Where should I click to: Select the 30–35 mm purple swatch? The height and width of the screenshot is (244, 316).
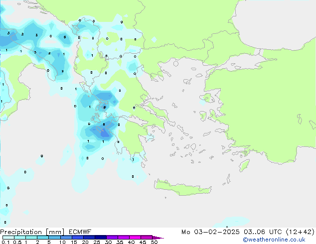(x=112, y=238)
